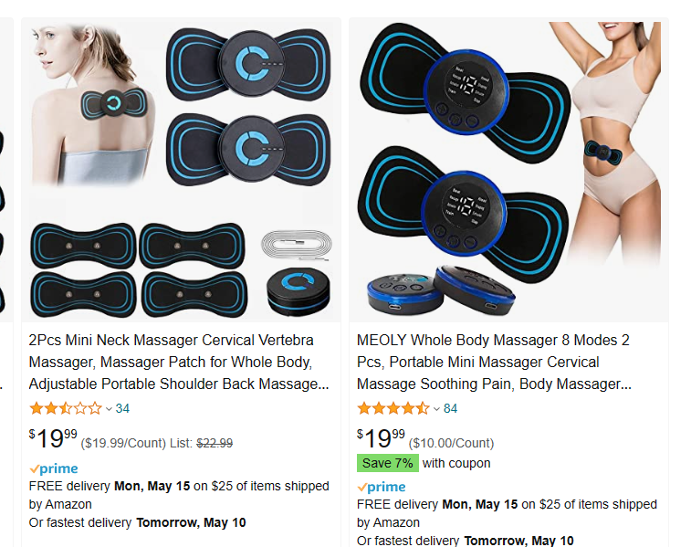Open the 84 customer reviews link
This screenshot has width=691, height=547.
pos(450,408)
